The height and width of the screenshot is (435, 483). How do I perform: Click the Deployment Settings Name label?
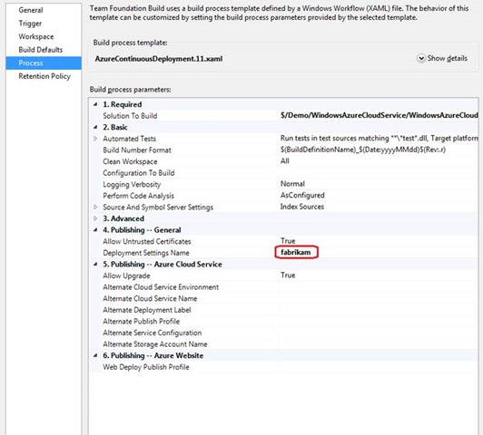point(146,253)
